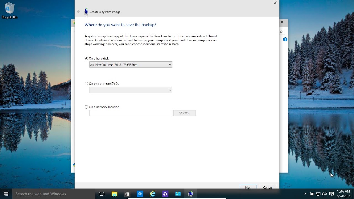Open the blue globe browser taskbar icon
The width and height of the screenshot is (354, 199).
click(140, 194)
